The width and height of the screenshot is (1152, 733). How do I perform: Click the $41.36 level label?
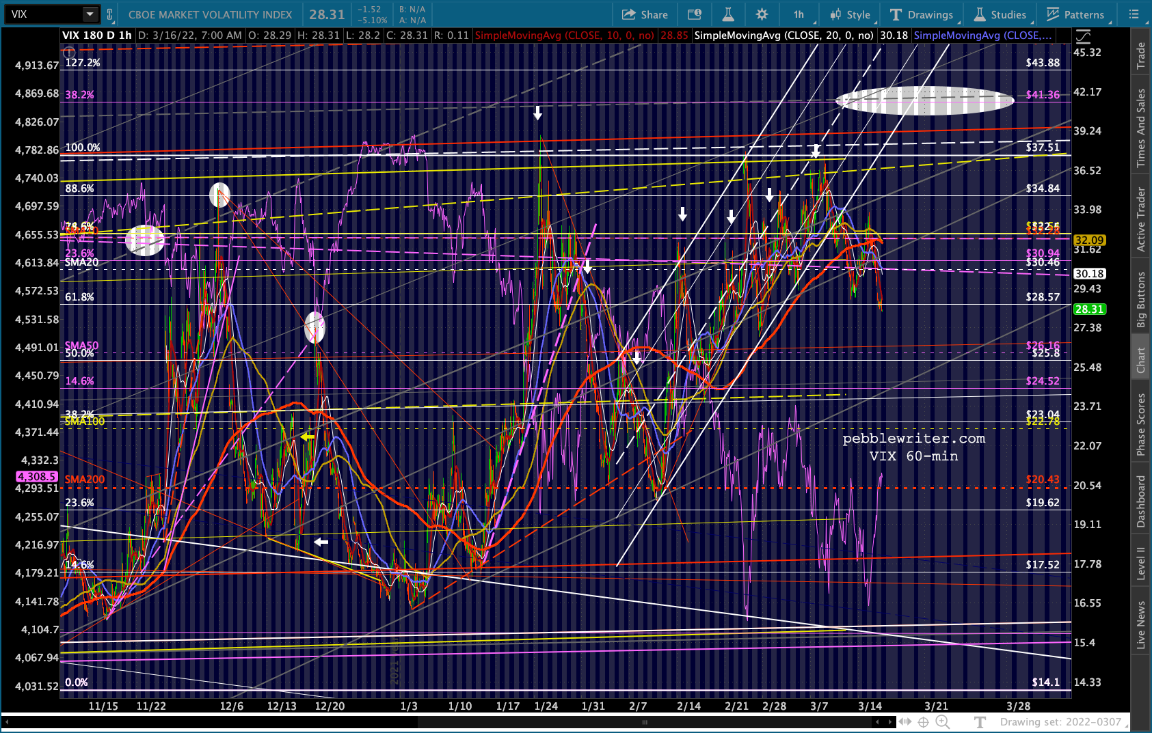pos(1043,95)
